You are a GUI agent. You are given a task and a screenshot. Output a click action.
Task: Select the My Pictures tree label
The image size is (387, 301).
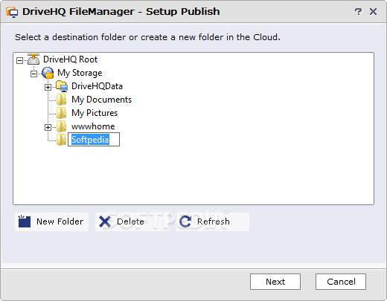[95, 113]
